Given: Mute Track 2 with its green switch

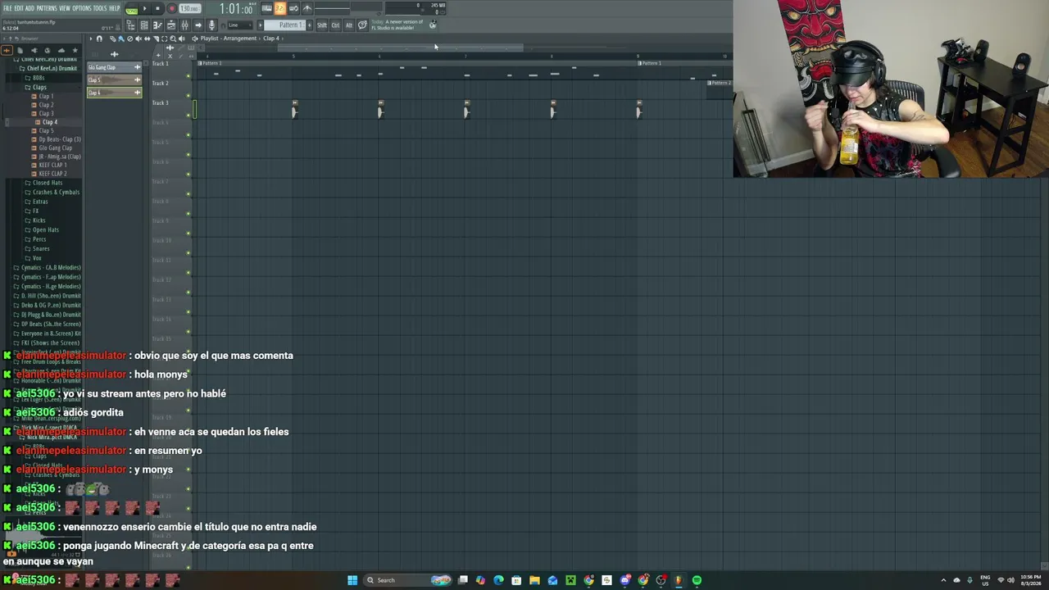Looking at the screenshot, I should click(x=188, y=94).
